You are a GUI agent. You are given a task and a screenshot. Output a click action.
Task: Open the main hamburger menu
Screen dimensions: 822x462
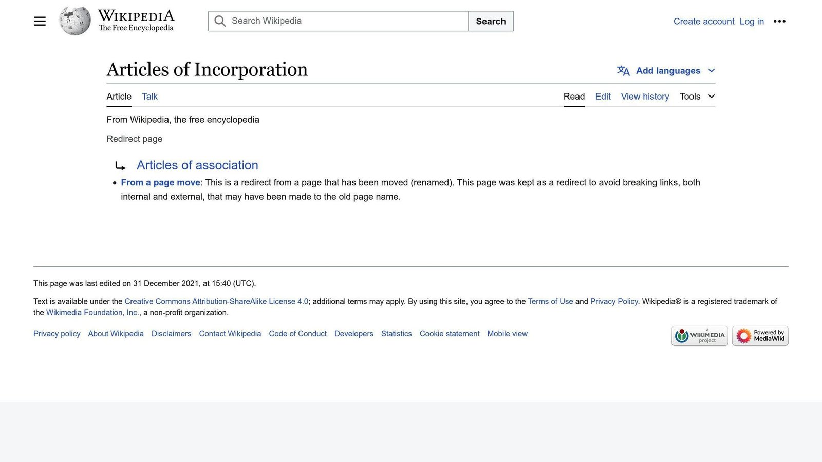[x=40, y=21]
